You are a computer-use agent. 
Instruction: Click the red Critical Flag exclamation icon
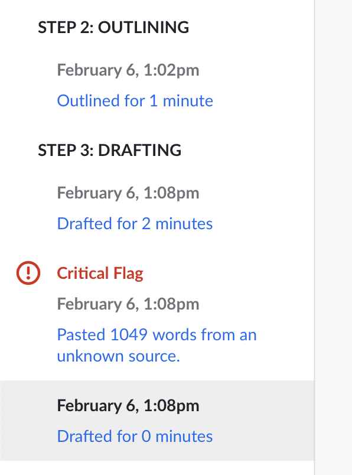[x=28, y=273]
